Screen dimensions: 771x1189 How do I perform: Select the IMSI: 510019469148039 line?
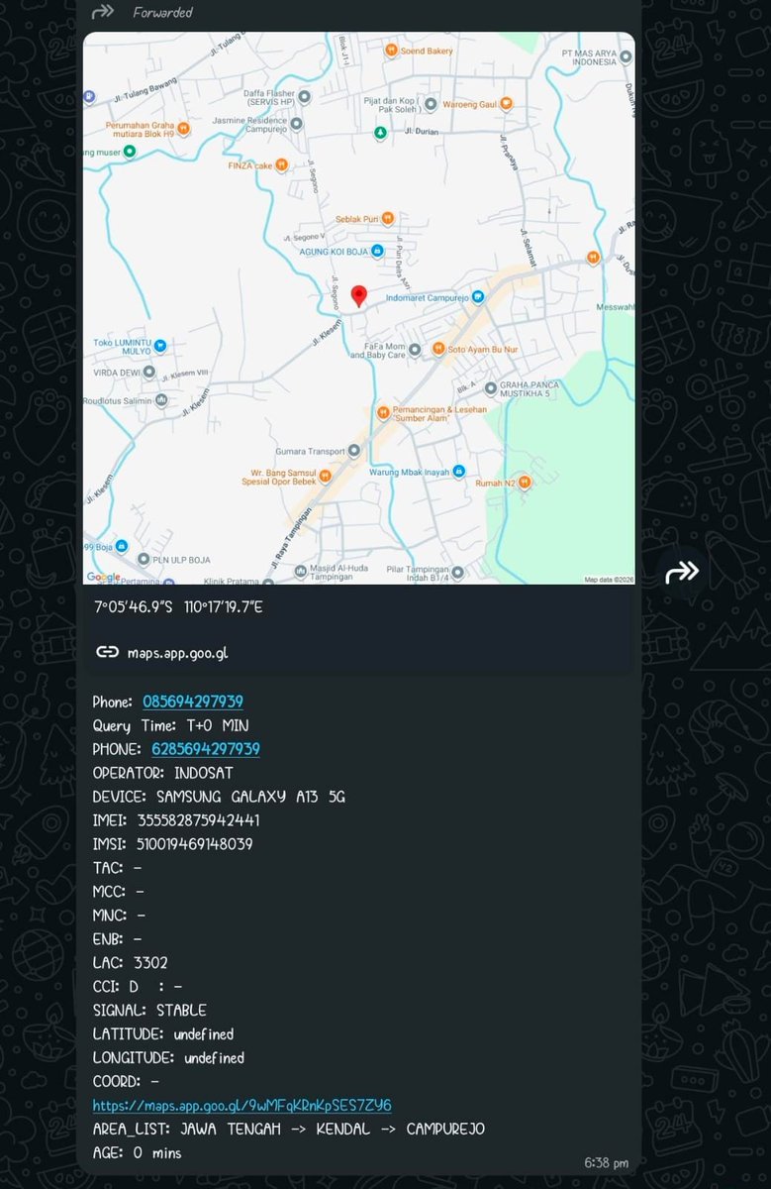[x=172, y=844]
